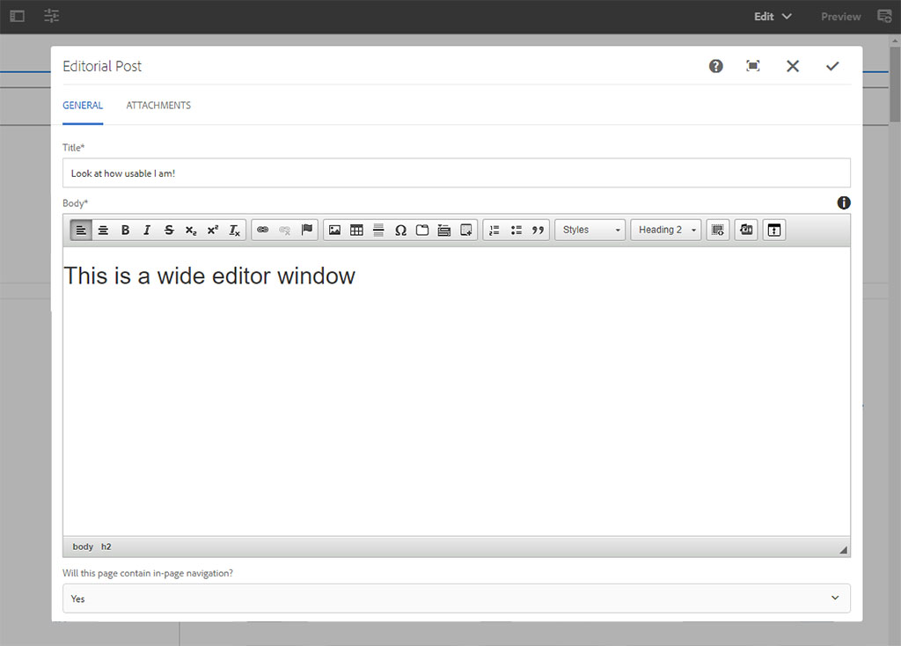This screenshot has width=901, height=646.
Task: Switch to the Attachments tab
Action: click(158, 105)
